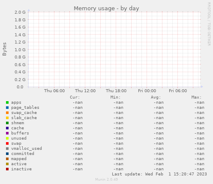Click the '1.0 G' y-axis value
213x184 pixels.
[20, 50]
